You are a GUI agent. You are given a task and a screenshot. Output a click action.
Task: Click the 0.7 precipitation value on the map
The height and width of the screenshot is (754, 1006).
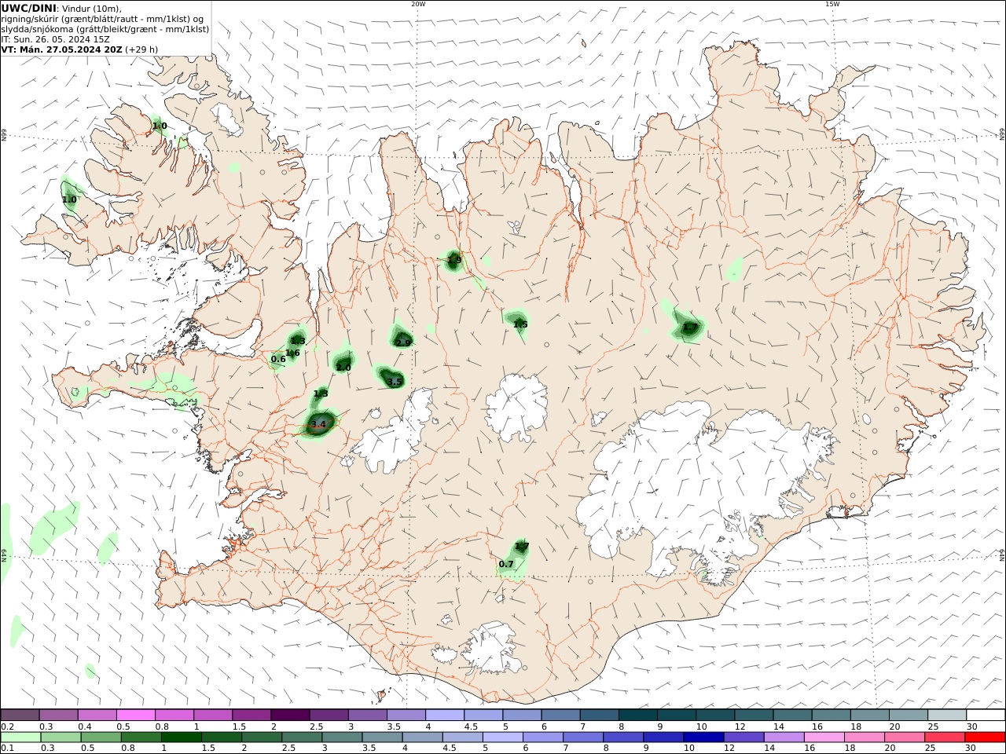506,564
